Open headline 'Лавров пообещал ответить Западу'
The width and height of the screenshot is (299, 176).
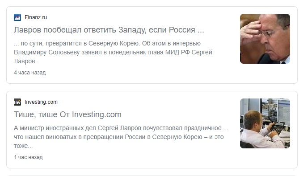pos(109,30)
